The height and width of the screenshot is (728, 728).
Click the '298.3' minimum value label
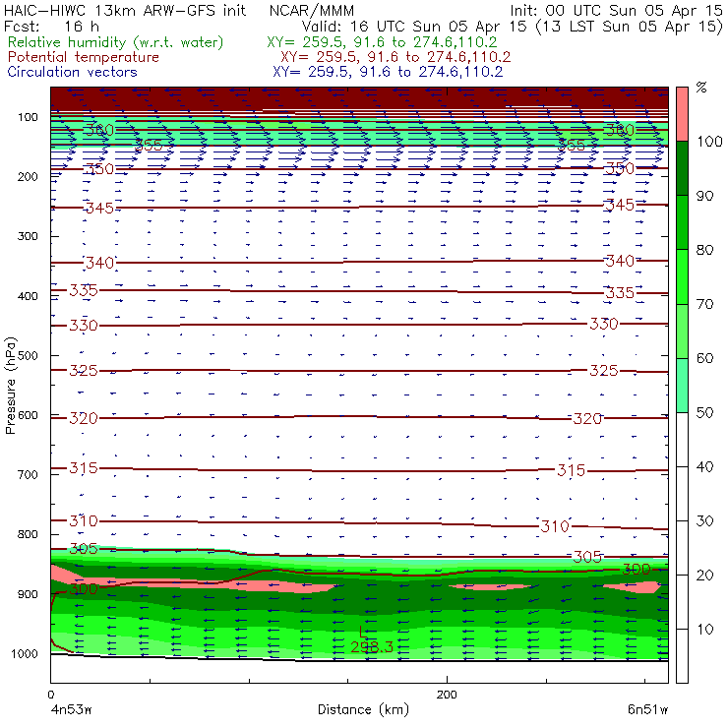pyautogui.click(x=372, y=647)
